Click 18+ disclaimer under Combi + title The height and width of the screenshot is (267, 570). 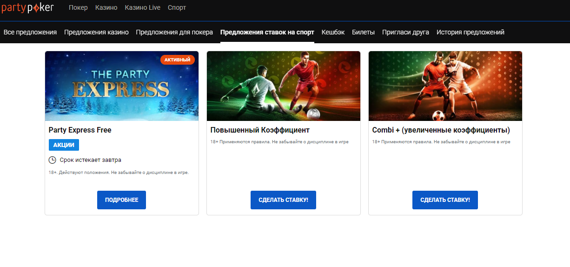[441, 142]
